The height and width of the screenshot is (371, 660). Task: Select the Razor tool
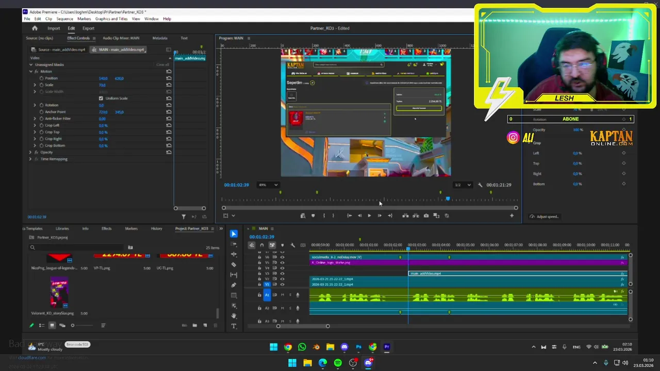coord(234,265)
